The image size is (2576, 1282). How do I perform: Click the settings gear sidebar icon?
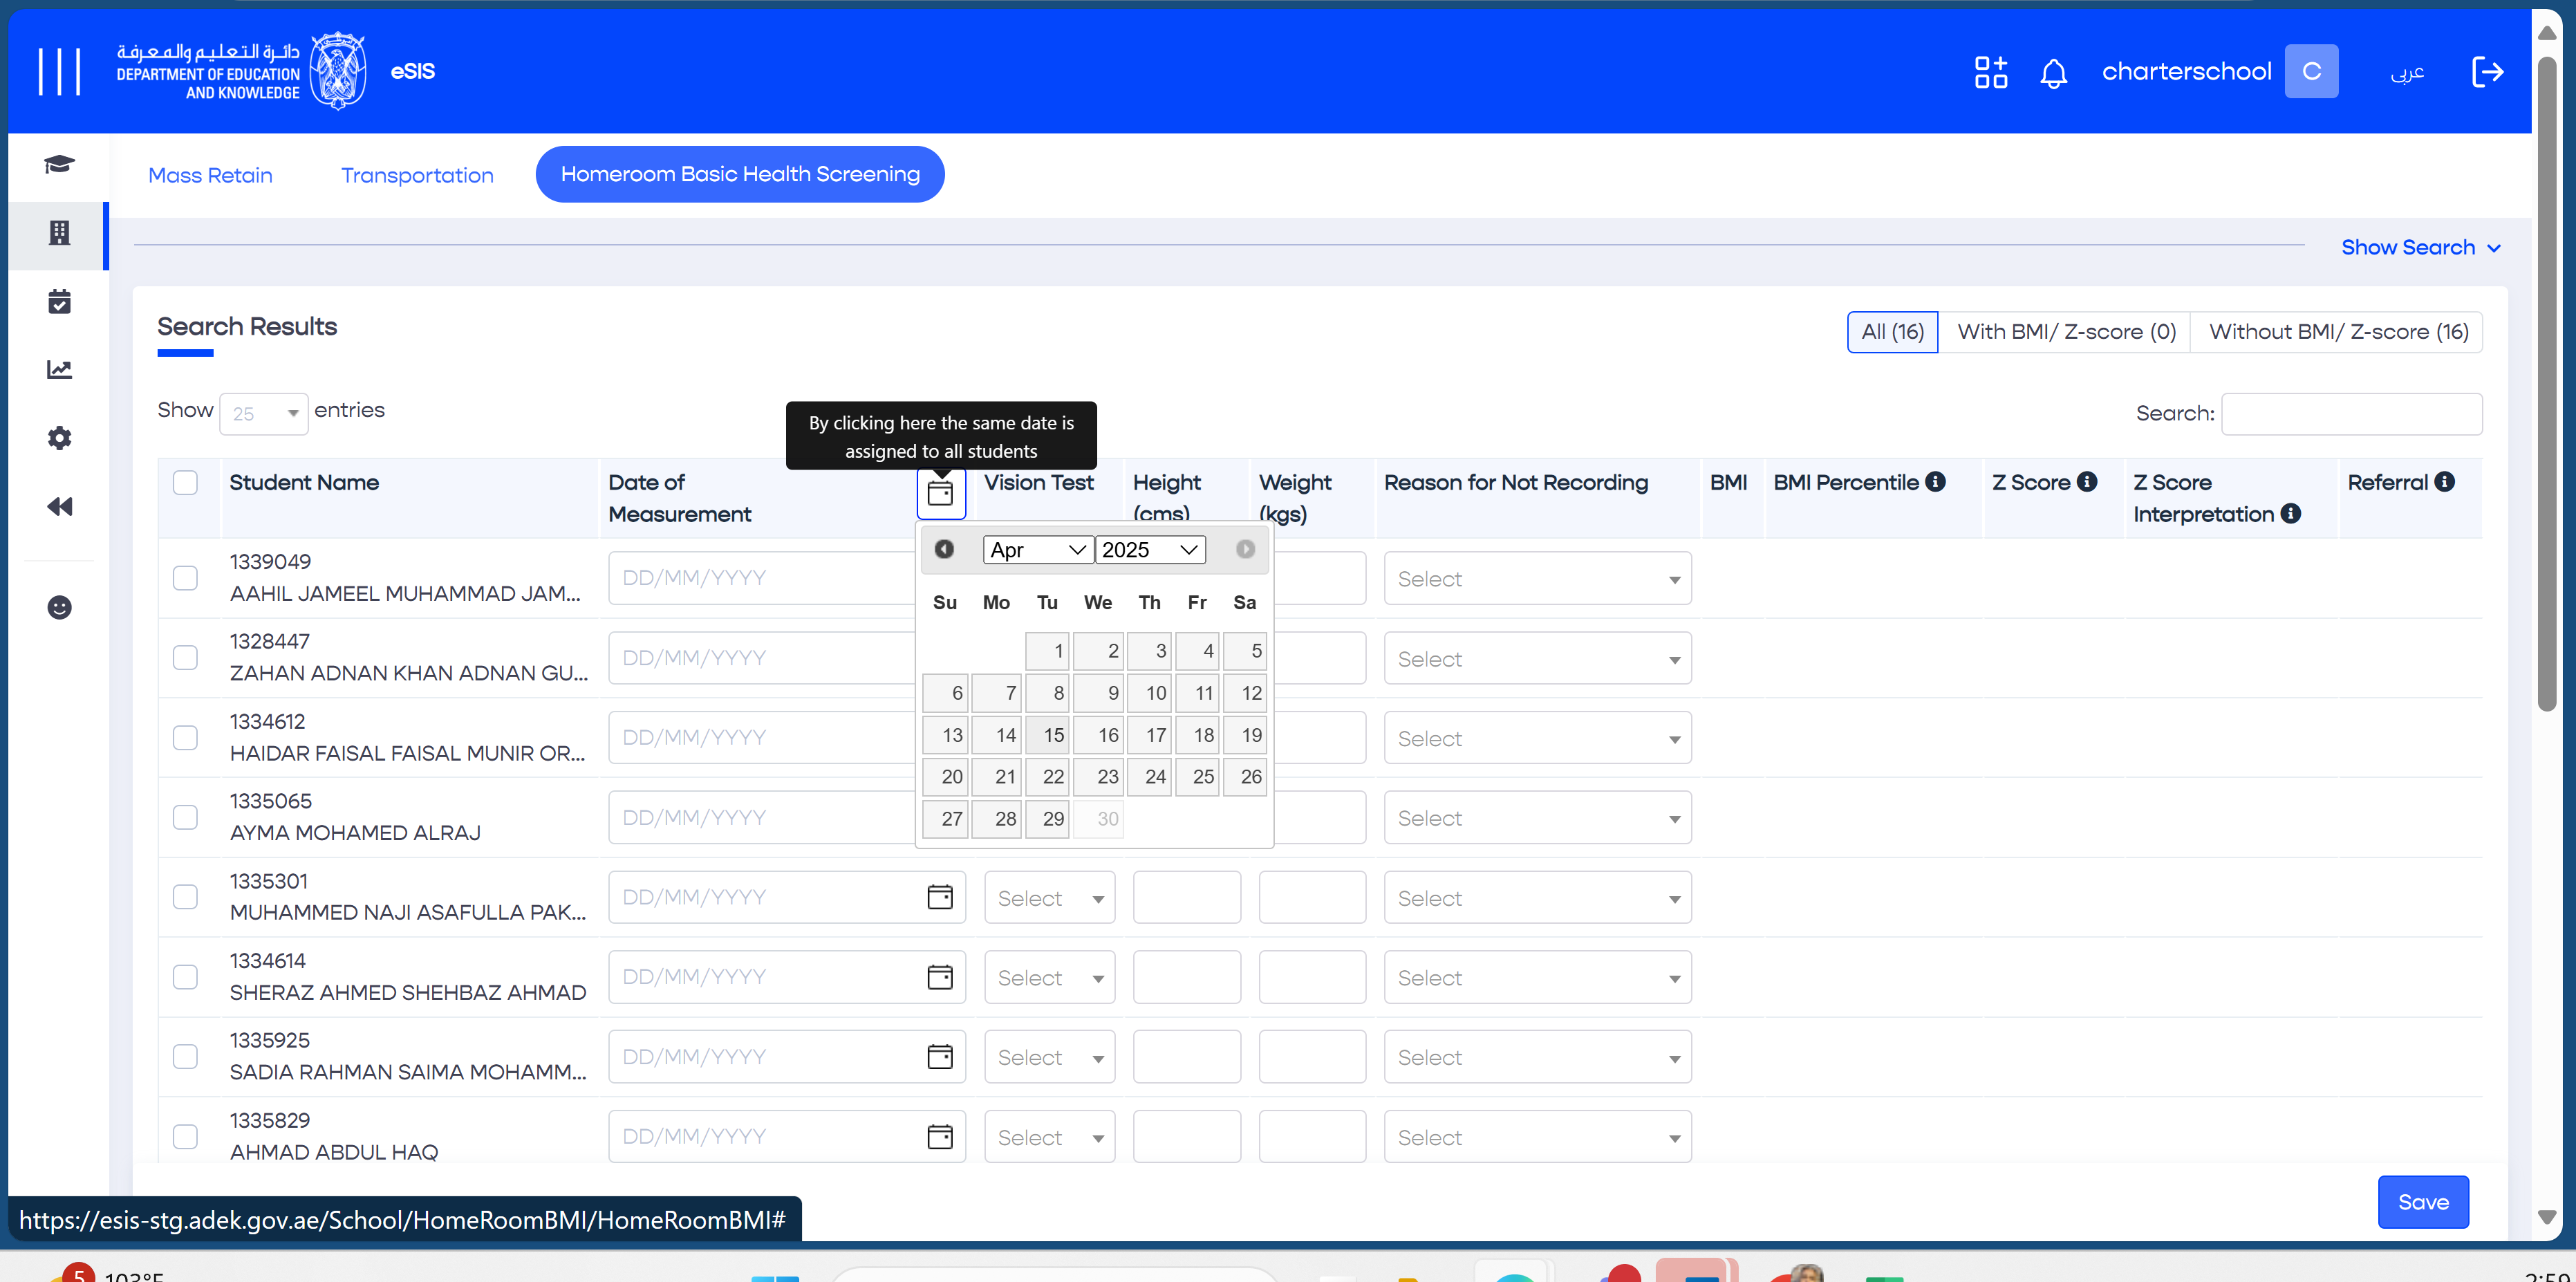click(59, 438)
